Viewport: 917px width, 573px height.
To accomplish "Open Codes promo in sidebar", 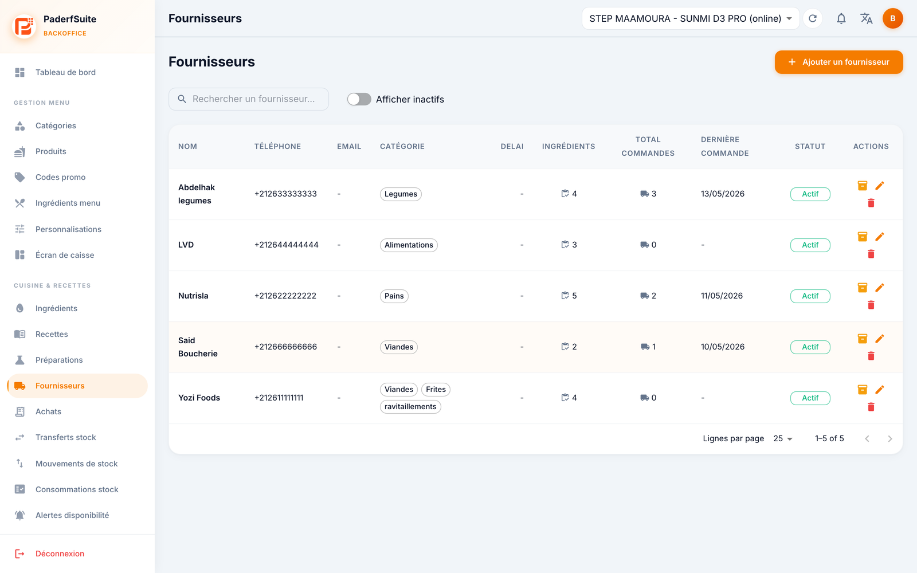I will (x=77, y=177).
